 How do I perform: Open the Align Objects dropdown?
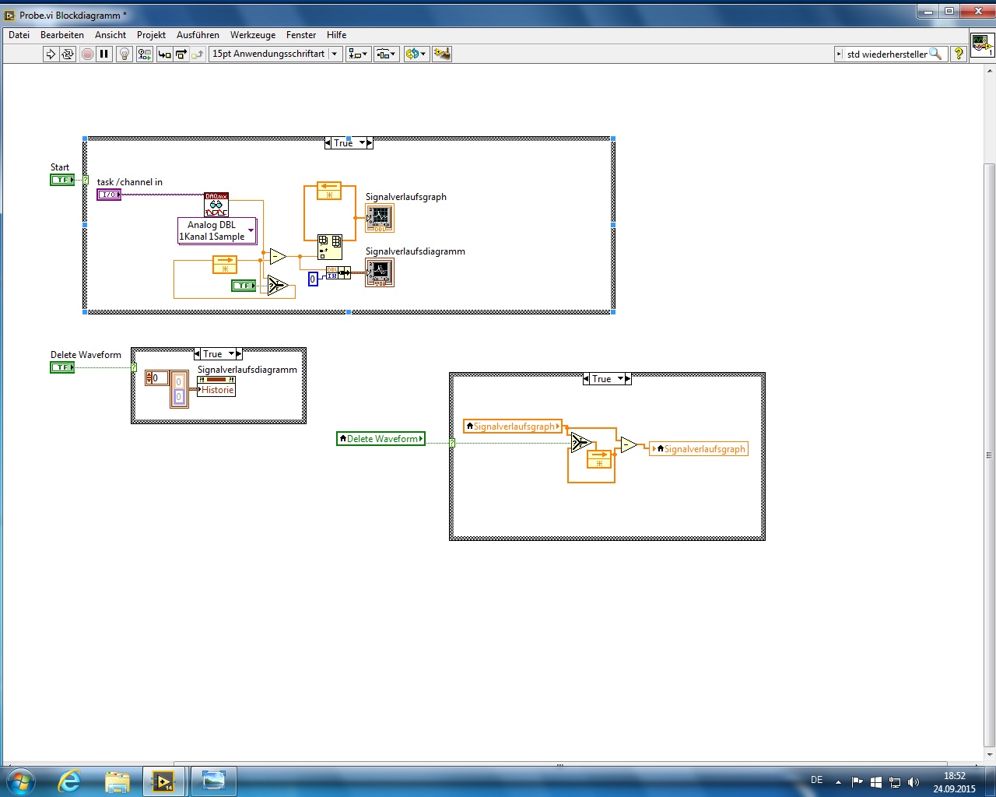pos(359,54)
